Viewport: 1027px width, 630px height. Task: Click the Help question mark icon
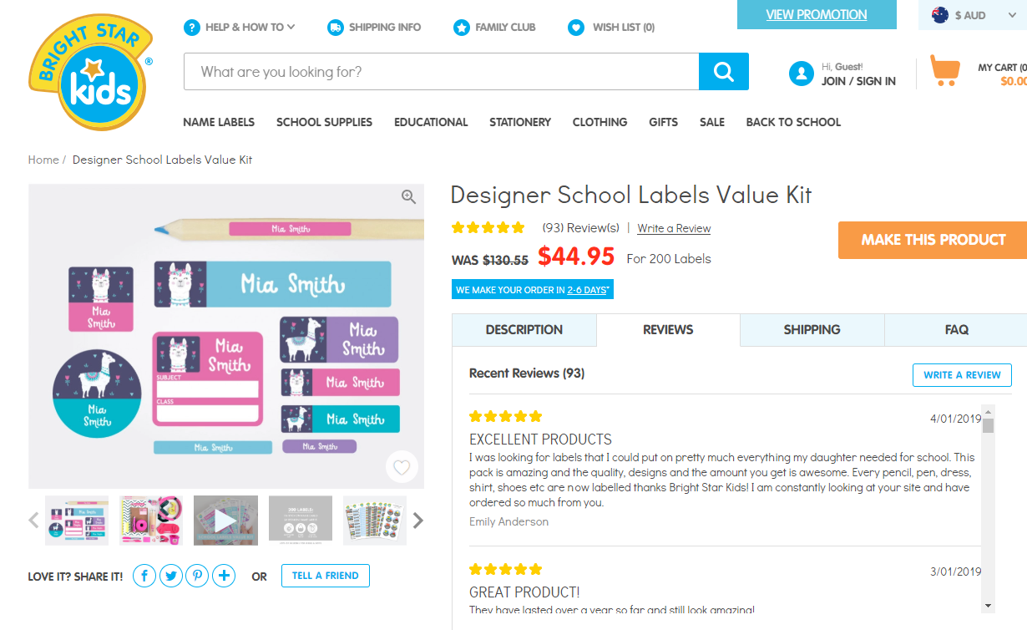192,28
